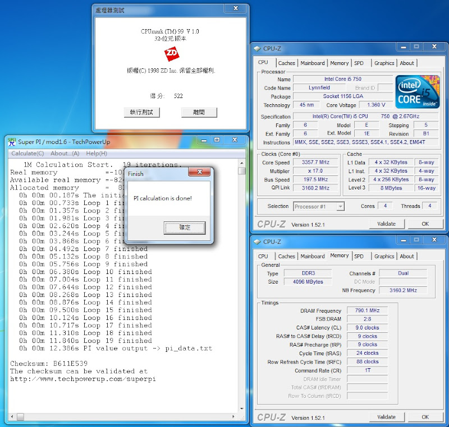Click the Super PI vertical scrollbar thumb
Viewport: 449px width, 427px height.
[242, 171]
